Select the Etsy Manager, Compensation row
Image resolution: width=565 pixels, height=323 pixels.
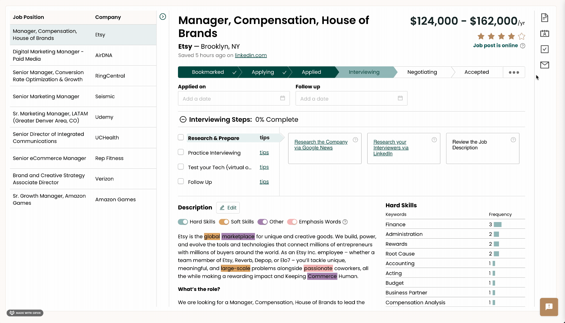click(x=83, y=35)
